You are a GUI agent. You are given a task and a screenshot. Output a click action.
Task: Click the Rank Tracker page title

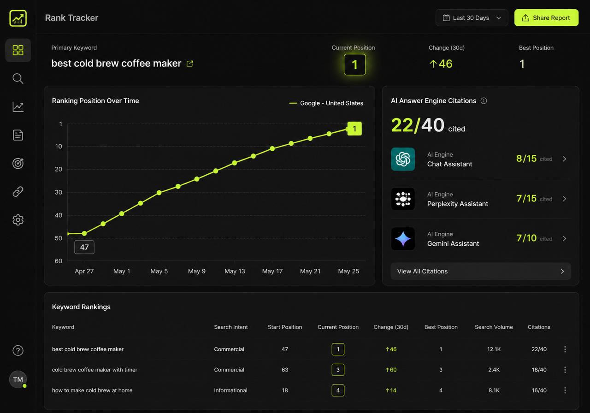pyautogui.click(x=71, y=18)
